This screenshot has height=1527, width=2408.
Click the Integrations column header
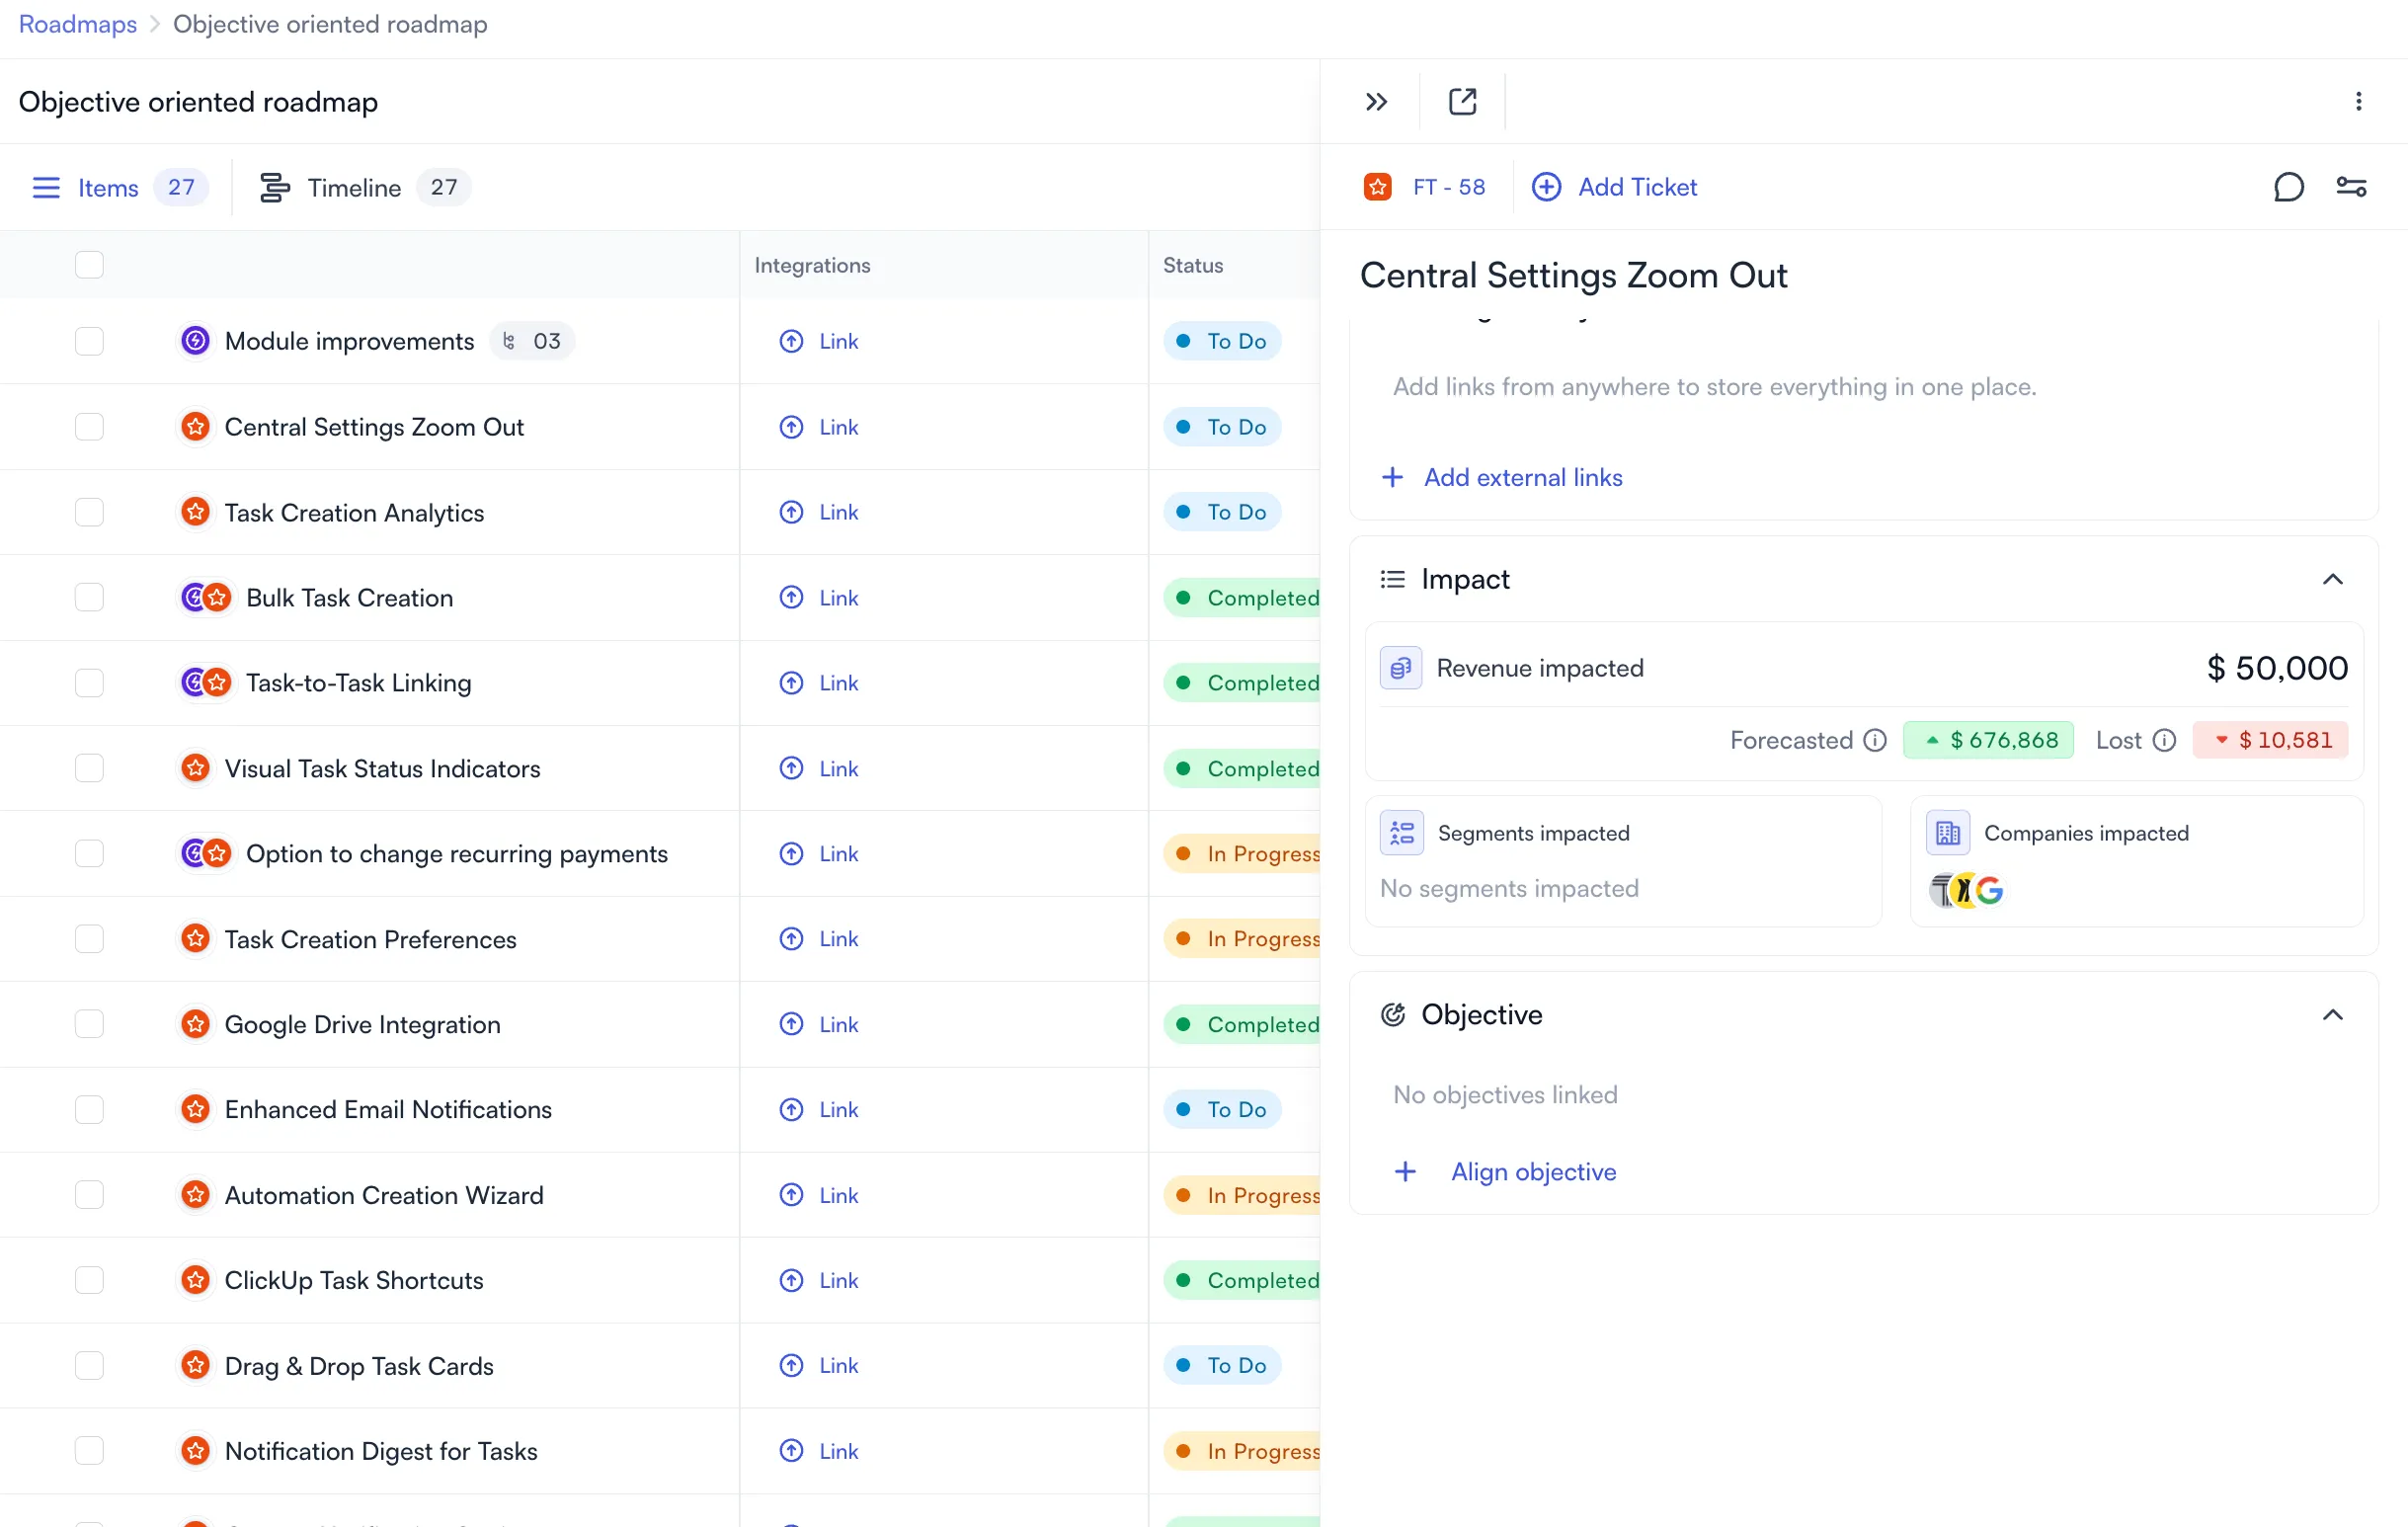coord(812,265)
